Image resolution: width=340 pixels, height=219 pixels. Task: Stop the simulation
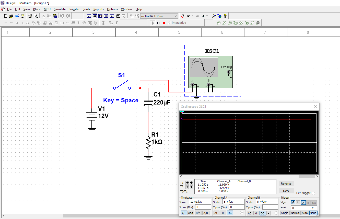(164, 23)
